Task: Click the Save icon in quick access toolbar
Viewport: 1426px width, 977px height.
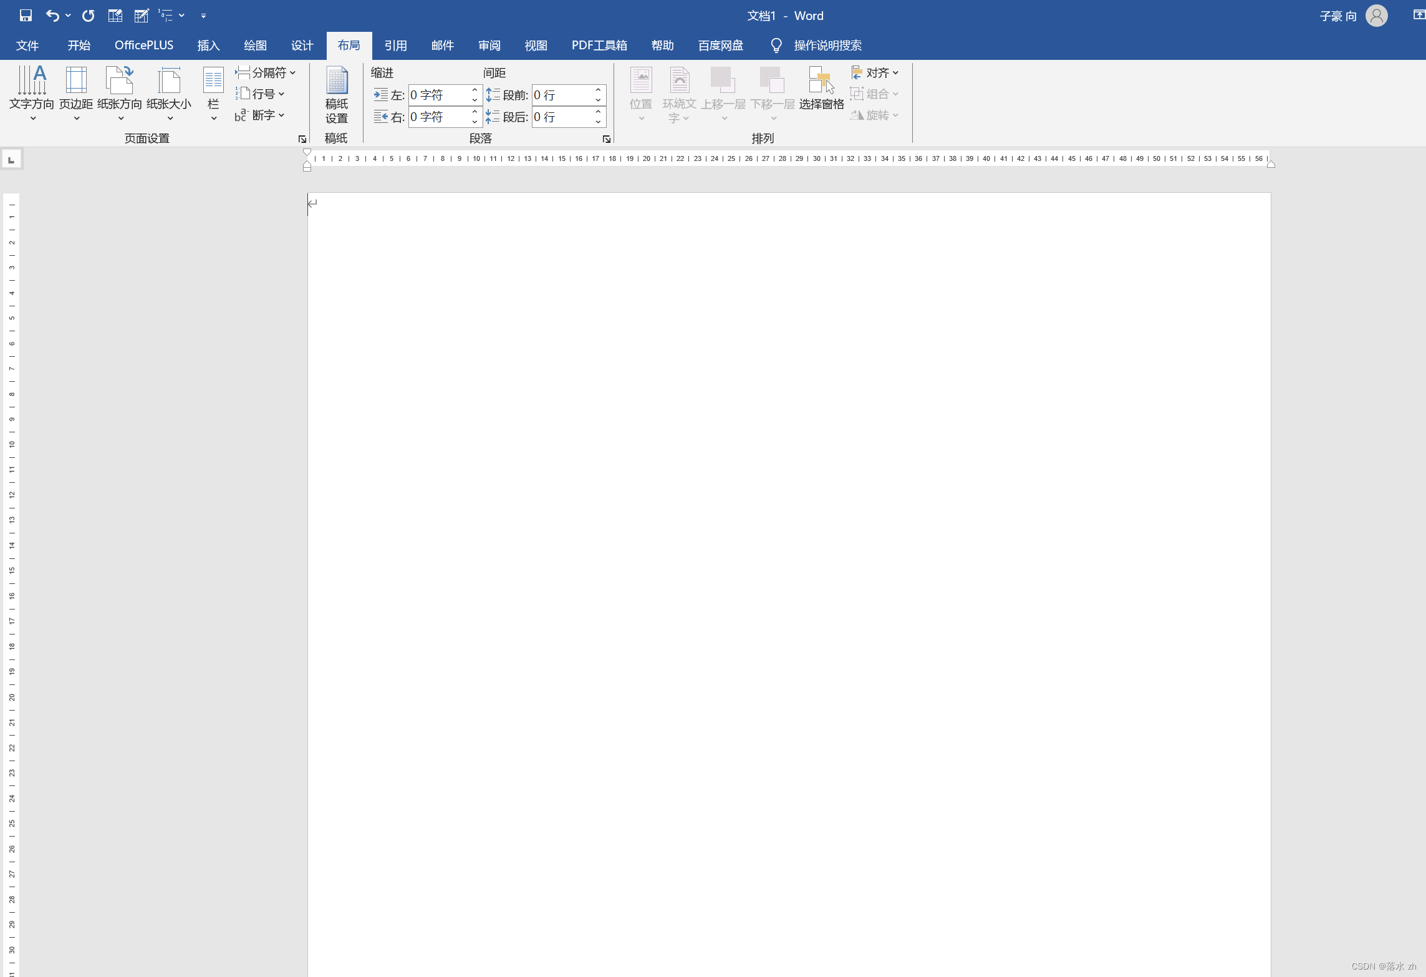Action: click(26, 16)
